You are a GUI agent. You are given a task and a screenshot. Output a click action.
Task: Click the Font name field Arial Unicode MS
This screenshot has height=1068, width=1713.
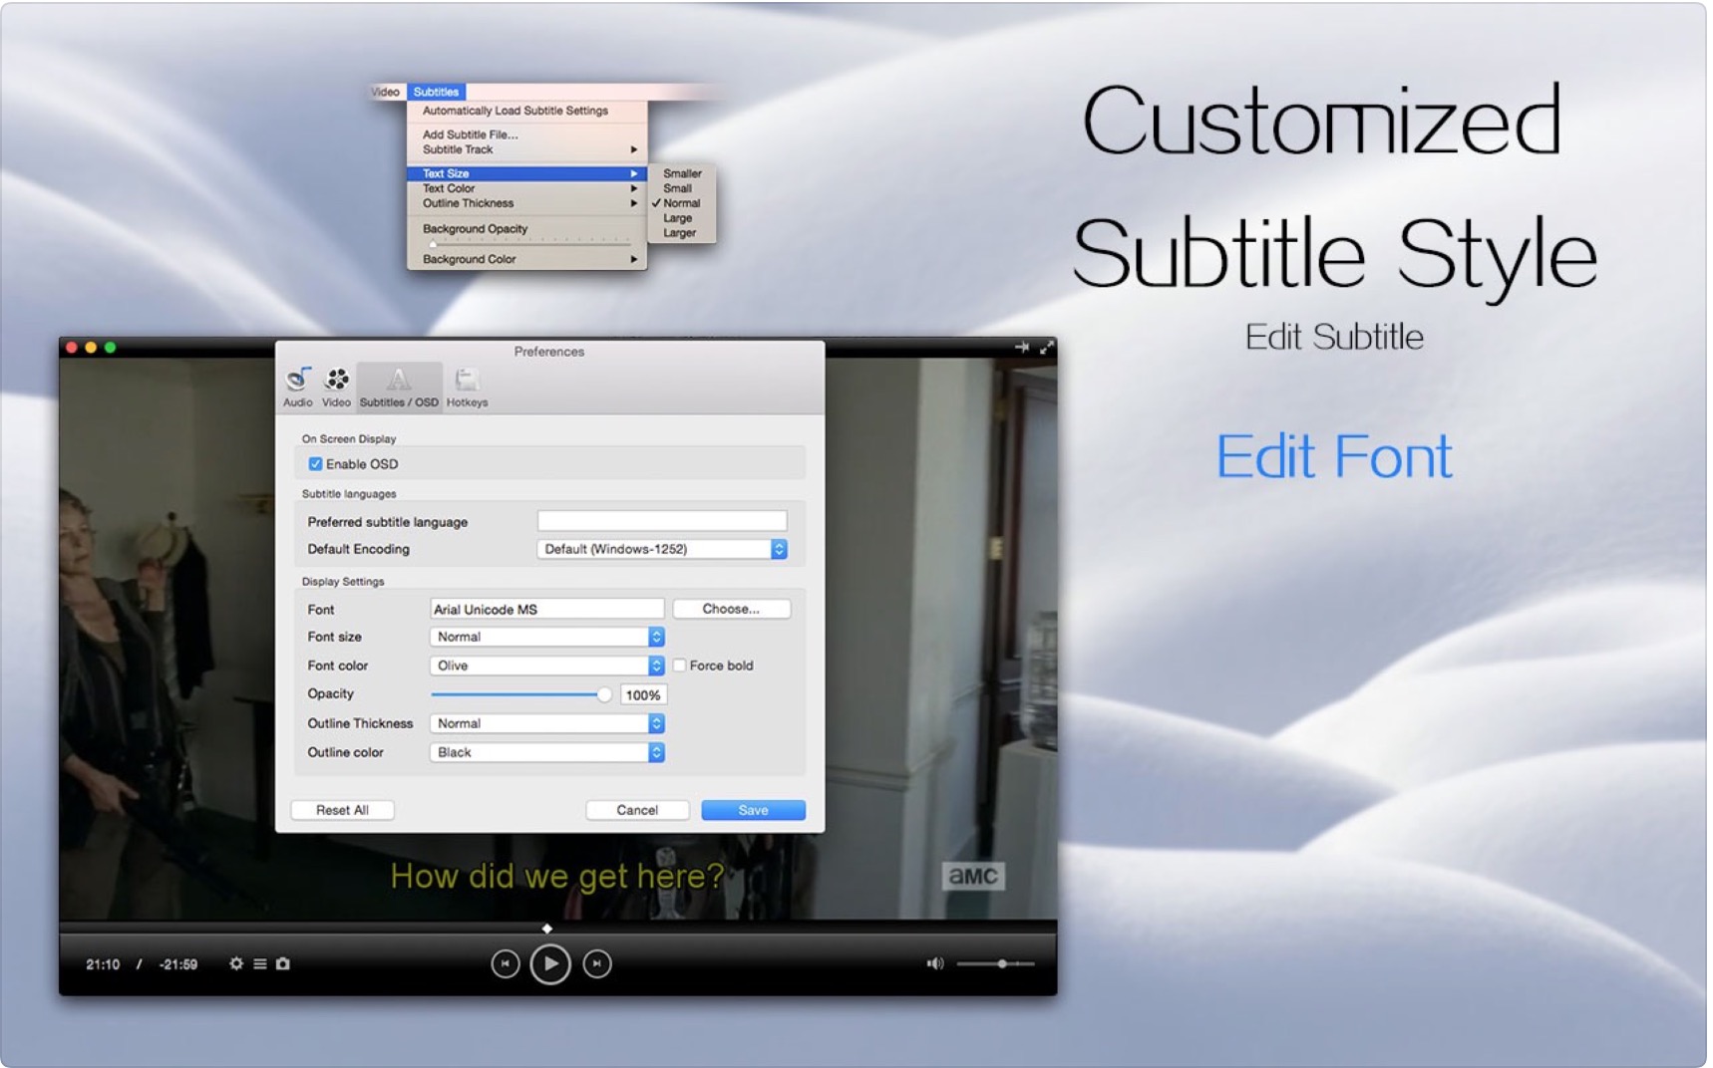(547, 609)
